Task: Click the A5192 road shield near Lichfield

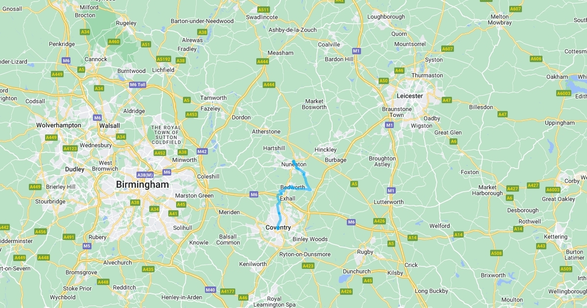Action: [x=164, y=59]
